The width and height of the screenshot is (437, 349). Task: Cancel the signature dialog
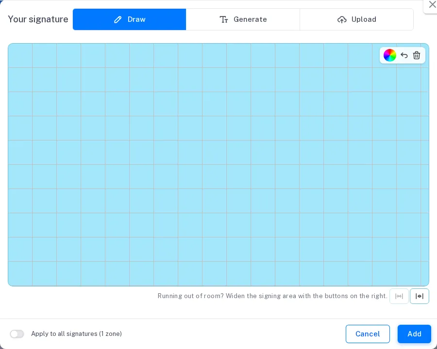368,333
